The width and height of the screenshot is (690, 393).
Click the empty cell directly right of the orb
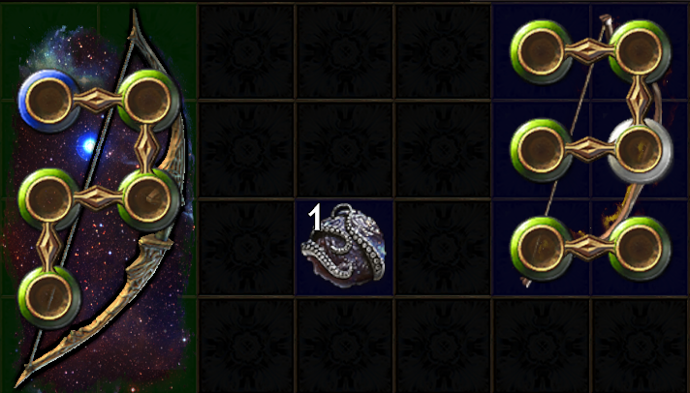coord(443,248)
